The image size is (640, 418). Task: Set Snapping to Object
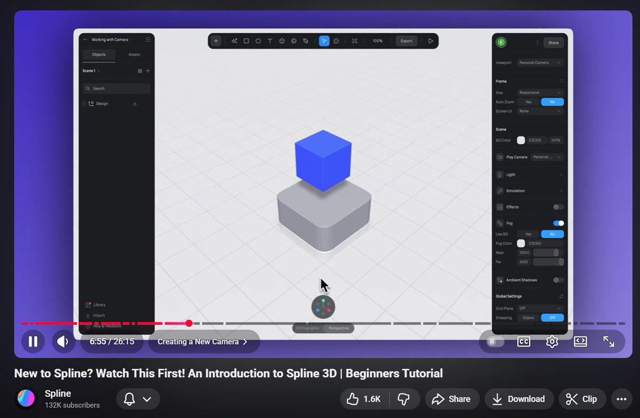529,318
